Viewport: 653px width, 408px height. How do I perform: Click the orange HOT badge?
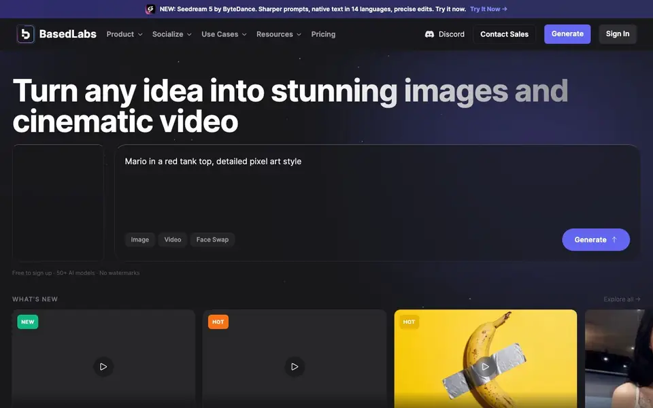[218, 322]
